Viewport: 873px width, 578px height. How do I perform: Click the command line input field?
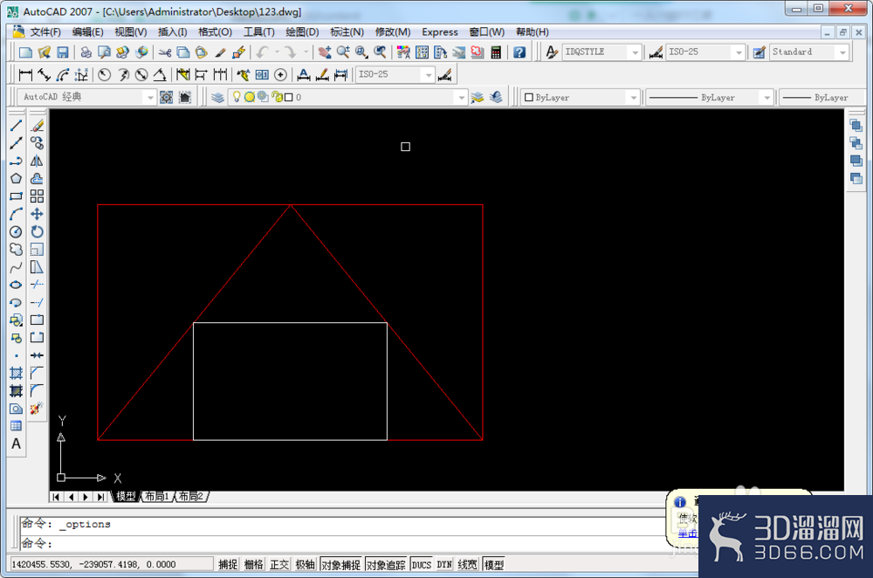click(x=342, y=543)
